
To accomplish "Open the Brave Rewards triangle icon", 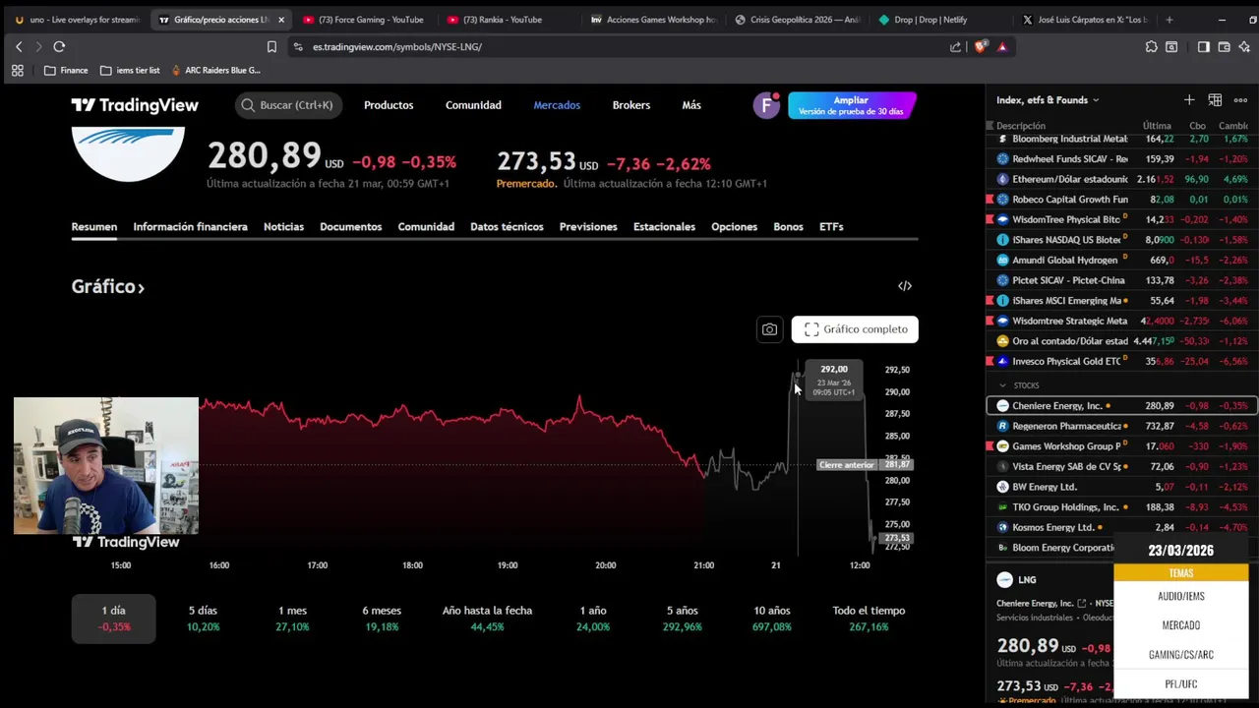I will [x=1002, y=46].
